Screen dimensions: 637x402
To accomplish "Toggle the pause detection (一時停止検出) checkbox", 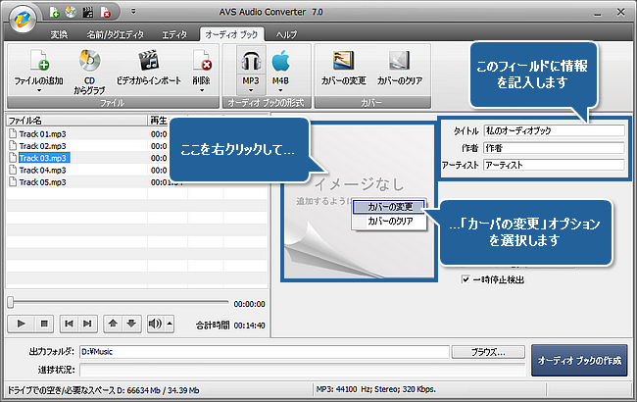I will pyautogui.click(x=466, y=279).
